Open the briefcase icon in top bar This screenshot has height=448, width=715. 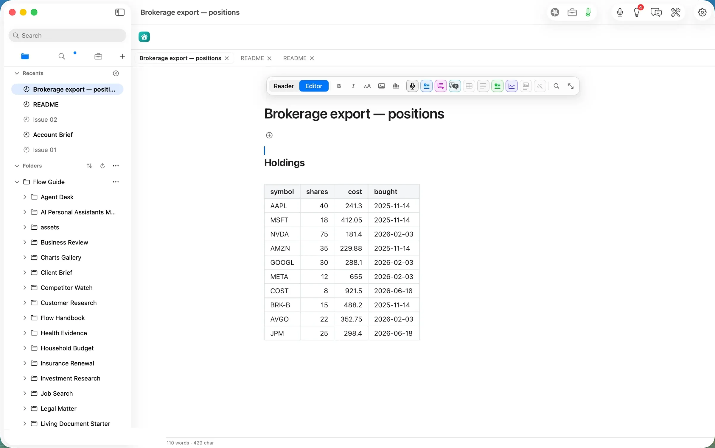coord(572,12)
